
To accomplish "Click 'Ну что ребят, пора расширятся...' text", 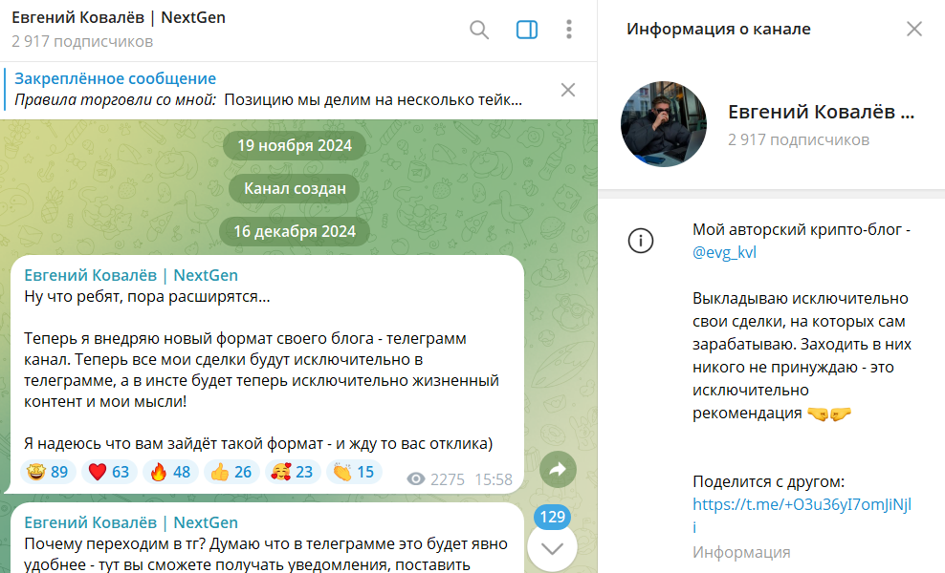I will 147,296.
